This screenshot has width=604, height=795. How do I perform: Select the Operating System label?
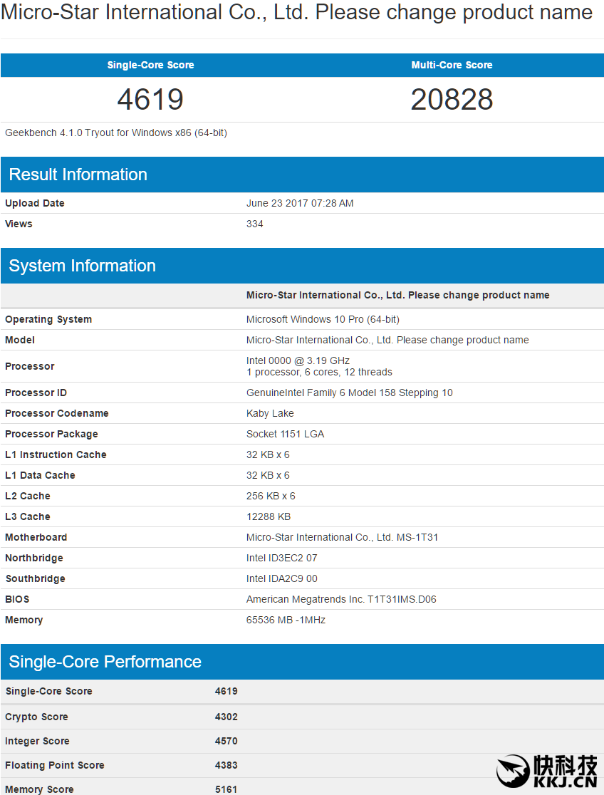point(48,319)
